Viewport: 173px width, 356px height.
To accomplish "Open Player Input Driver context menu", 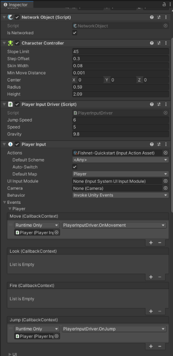I will coord(166,105).
